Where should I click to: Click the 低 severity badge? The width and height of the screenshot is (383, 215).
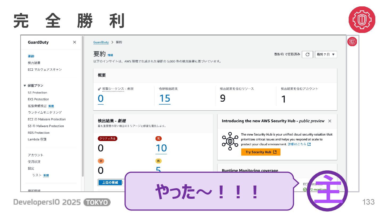[159, 161]
